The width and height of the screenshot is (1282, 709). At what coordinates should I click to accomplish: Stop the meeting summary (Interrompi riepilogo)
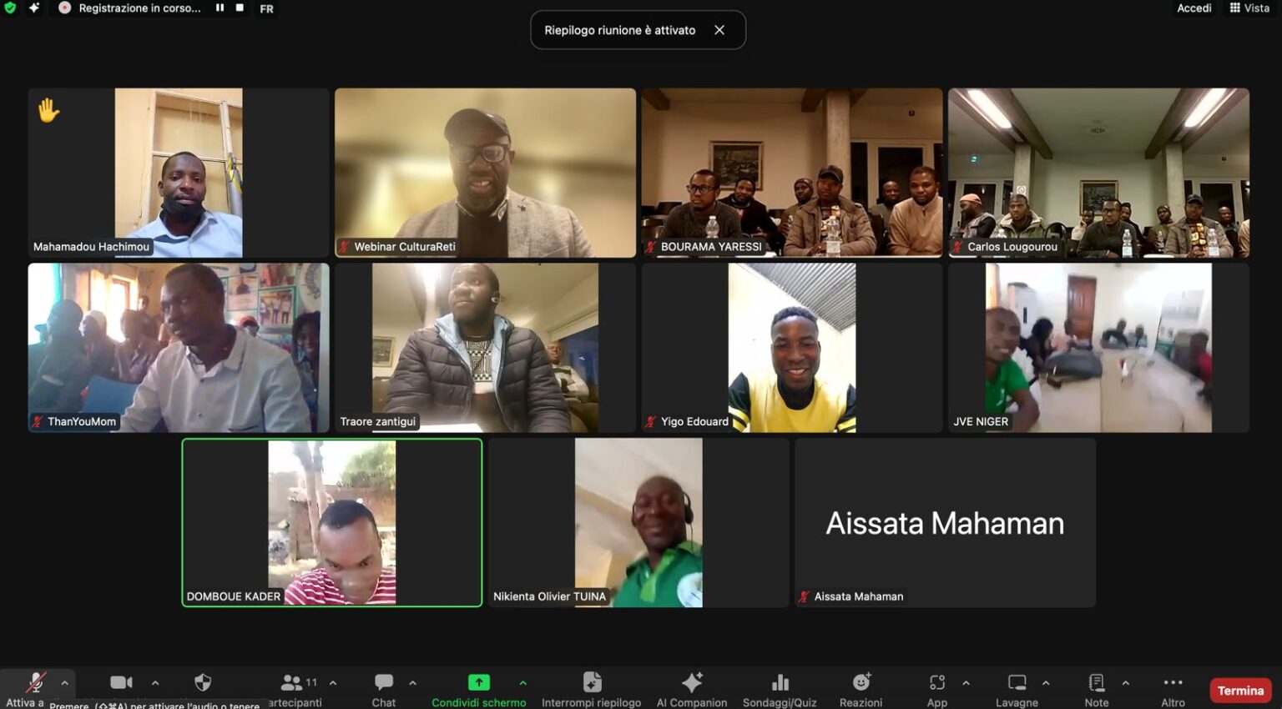pyautogui.click(x=591, y=683)
